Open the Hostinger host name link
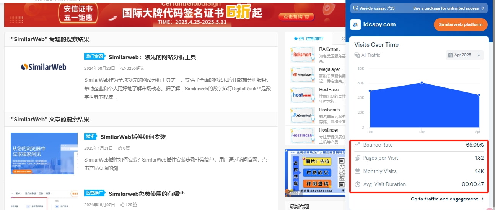The image size is (495, 210). coord(329,130)
